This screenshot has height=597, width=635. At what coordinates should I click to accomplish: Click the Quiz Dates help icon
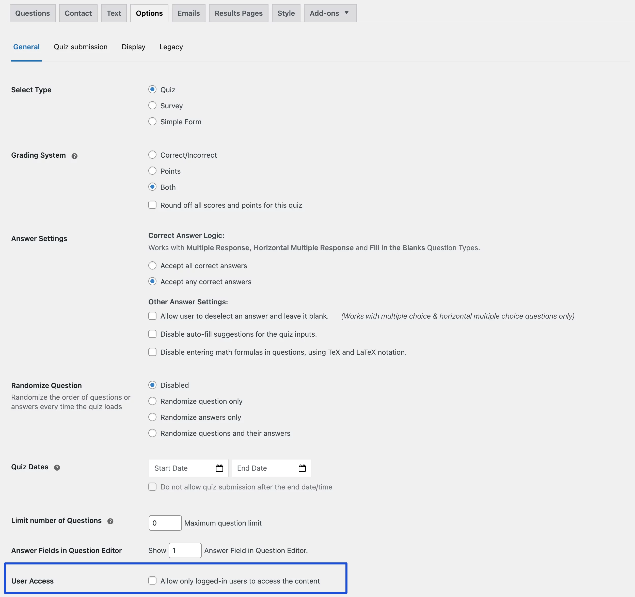point(57,468)
